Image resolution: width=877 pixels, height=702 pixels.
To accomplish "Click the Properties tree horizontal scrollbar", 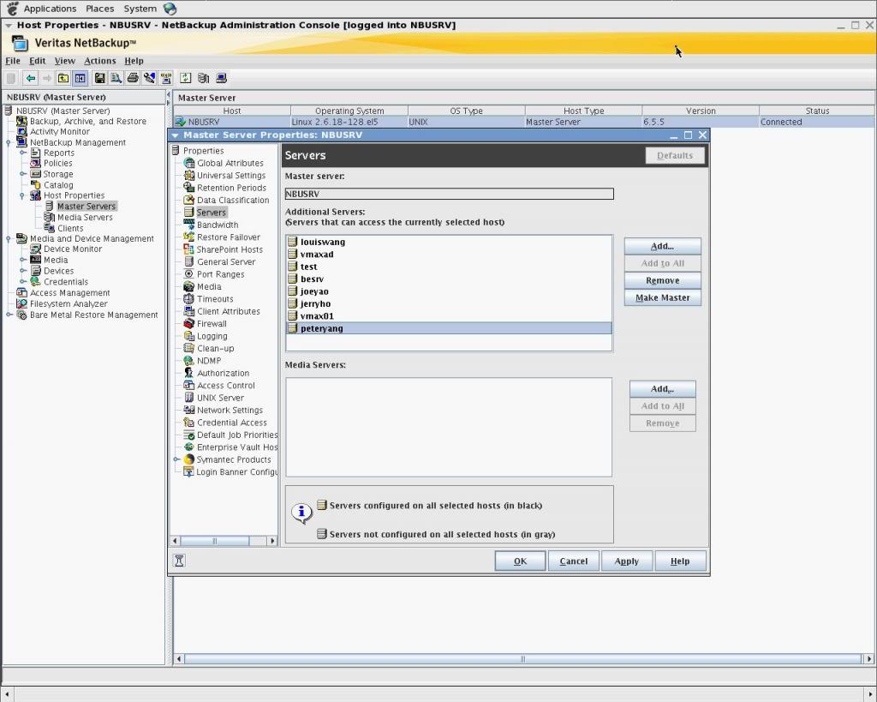I will pyautogui.click(x=215, y=541).
